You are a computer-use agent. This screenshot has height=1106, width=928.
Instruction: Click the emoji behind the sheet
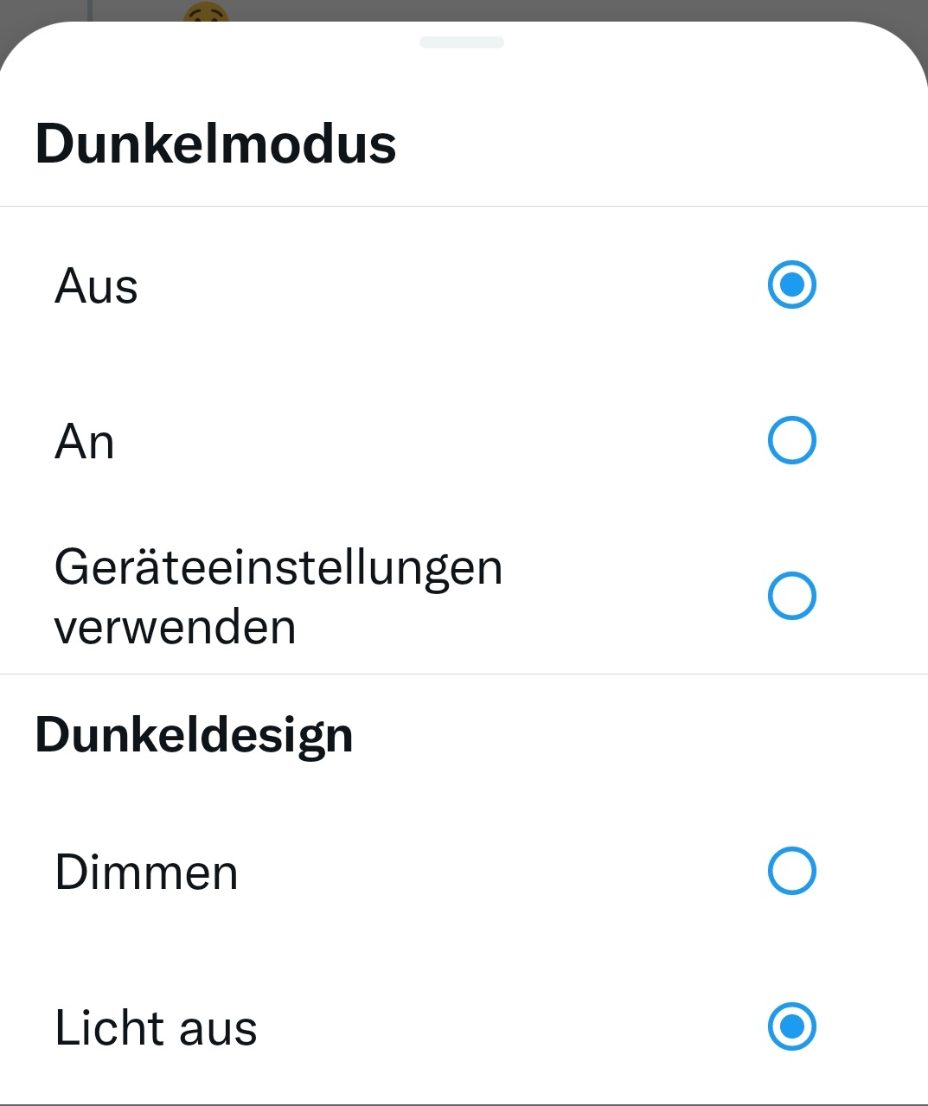206,12
